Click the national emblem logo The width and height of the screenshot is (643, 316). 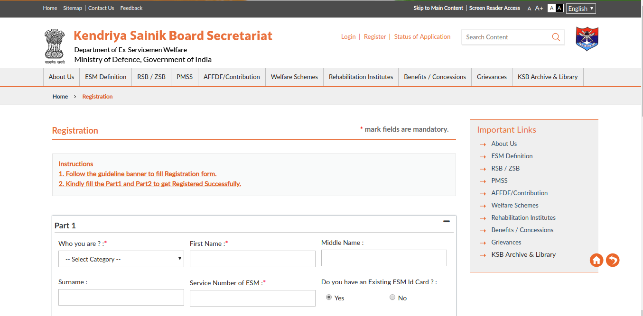pyautogui.click(x=54, y=46)
